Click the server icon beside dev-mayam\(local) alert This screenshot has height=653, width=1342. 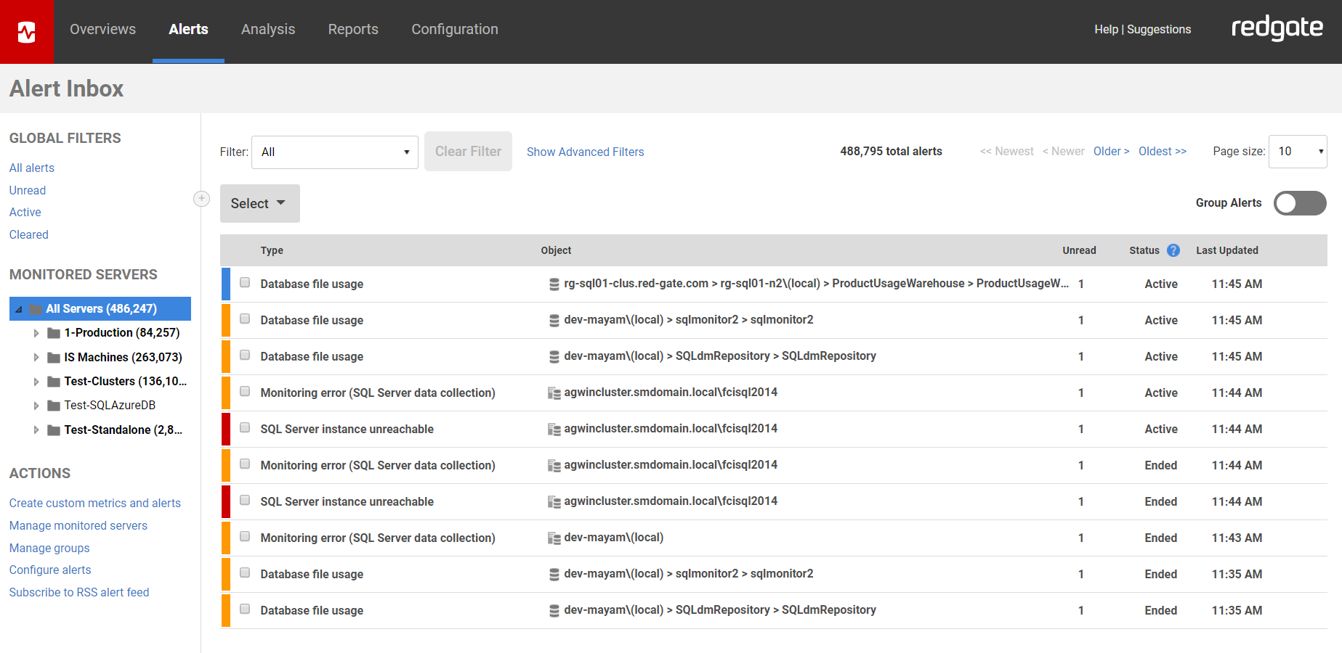pyautogui.click(x=554, y=538)
